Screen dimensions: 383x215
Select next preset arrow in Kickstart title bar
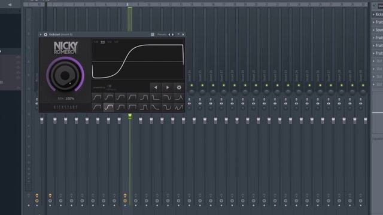[173, 35]
